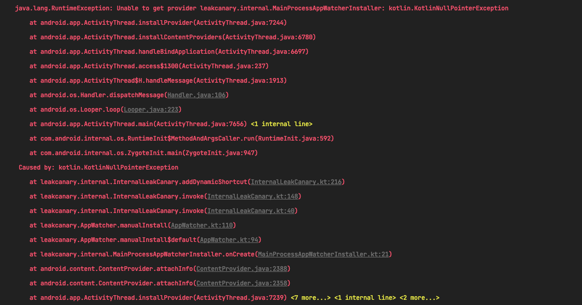This screenshot has height=305, width=582.
Task: Open AppWatcher.kt:110 from the manualInstall frame
Action: point(202,225)
